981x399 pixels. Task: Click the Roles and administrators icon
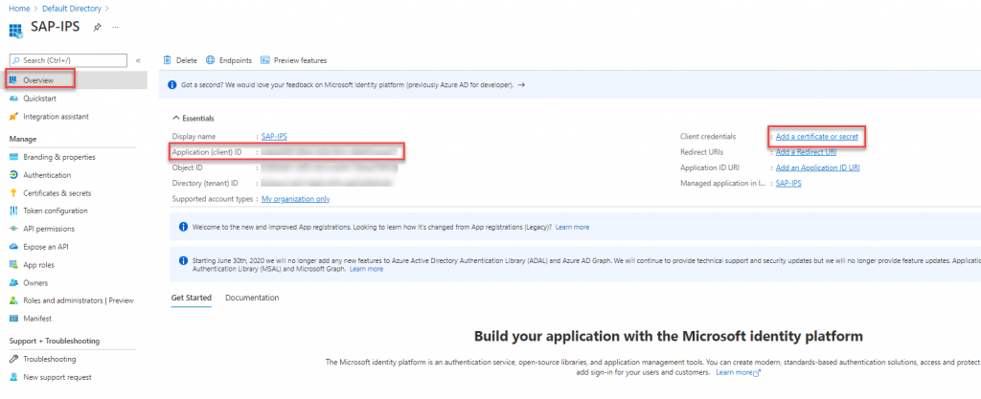tap(13, 300)
